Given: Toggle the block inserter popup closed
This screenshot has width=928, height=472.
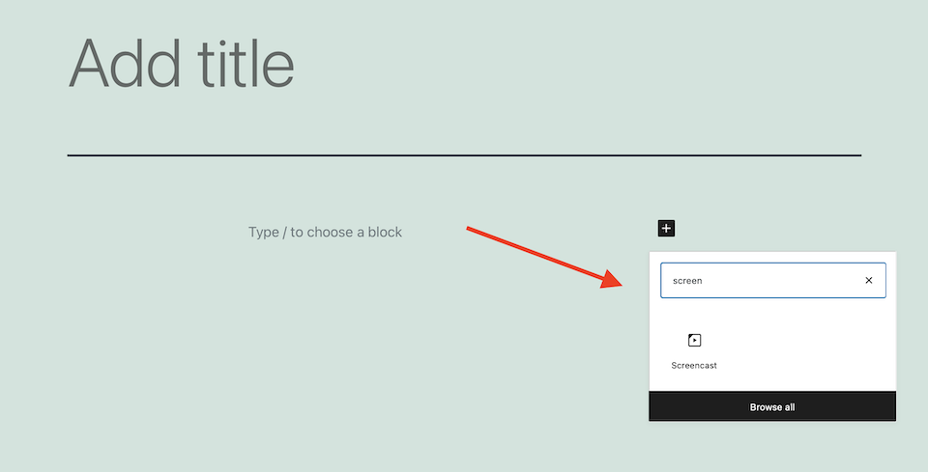Looking at the screenshot, I should (x=666, y=229).
